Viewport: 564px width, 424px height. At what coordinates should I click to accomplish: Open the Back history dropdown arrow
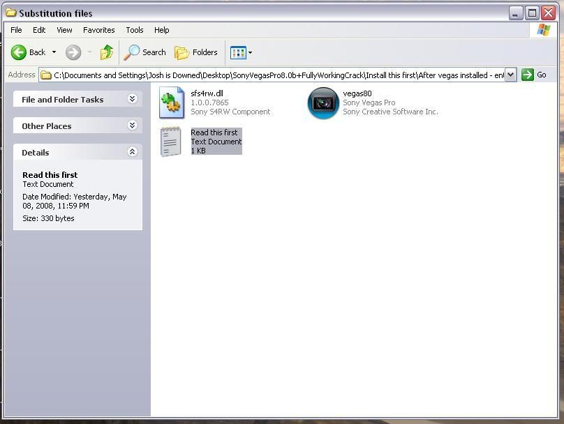pos(54,52)
